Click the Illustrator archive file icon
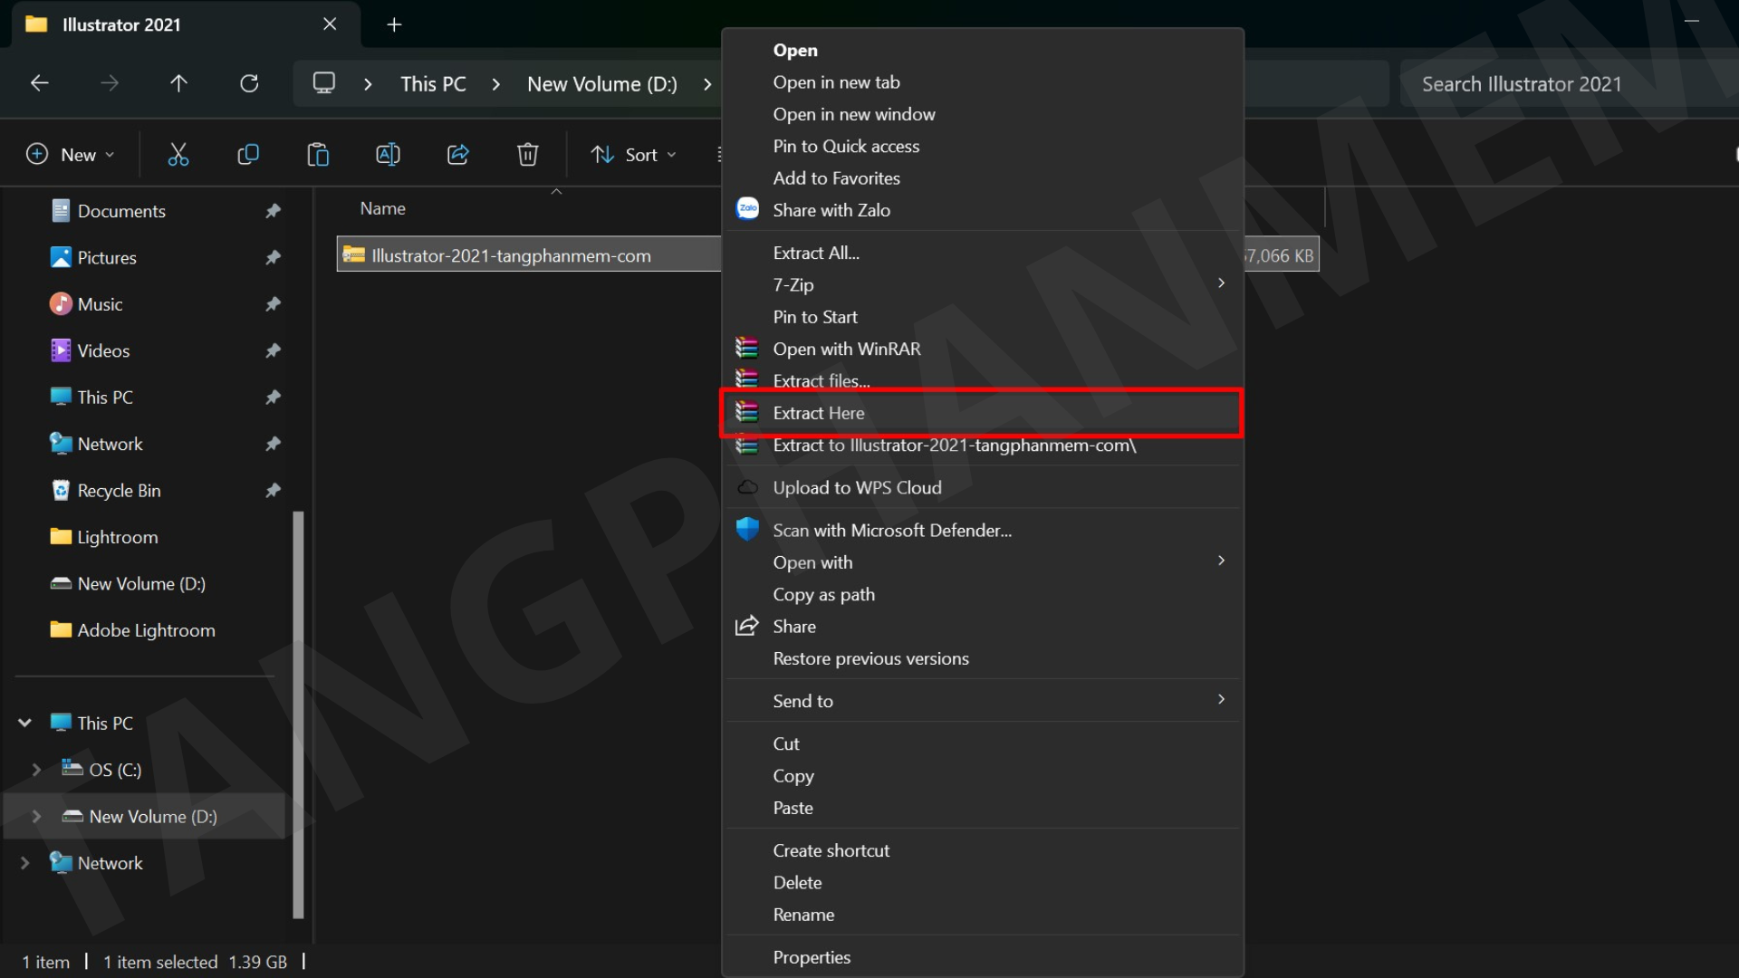 353,255
